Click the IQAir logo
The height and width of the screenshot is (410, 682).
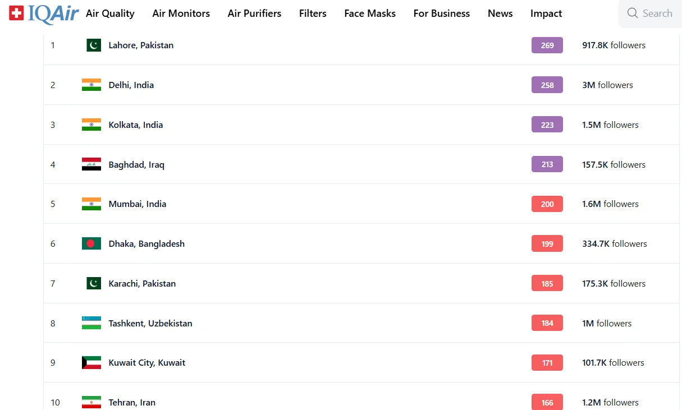tap(43, 13)
